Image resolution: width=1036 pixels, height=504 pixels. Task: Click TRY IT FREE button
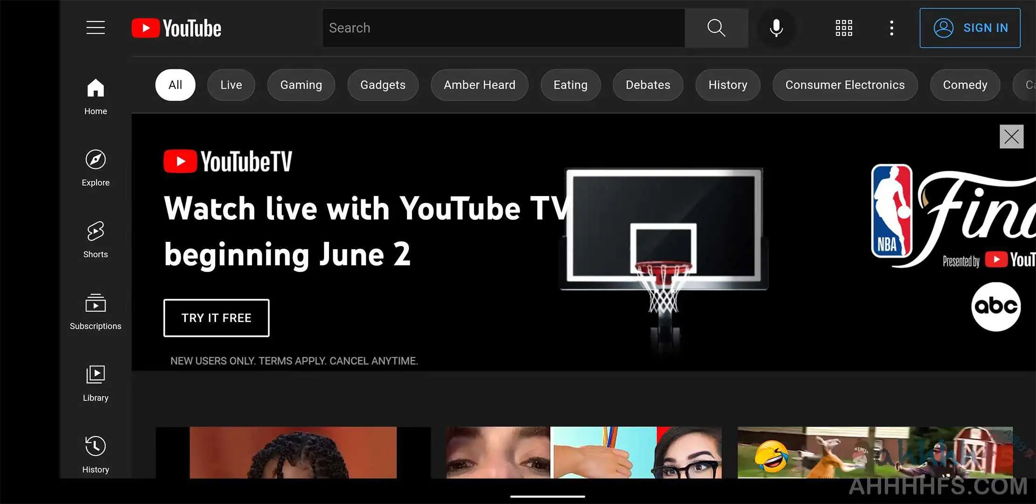point(216,318)
